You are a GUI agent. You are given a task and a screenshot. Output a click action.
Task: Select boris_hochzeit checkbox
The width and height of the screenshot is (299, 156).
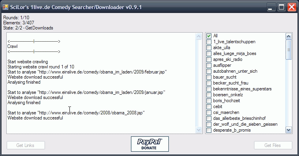(x=209, y=101)
